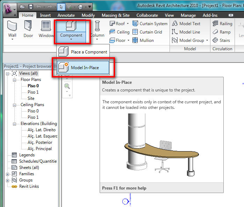Select the Stairs tool
244x207 pixels.
221,40
